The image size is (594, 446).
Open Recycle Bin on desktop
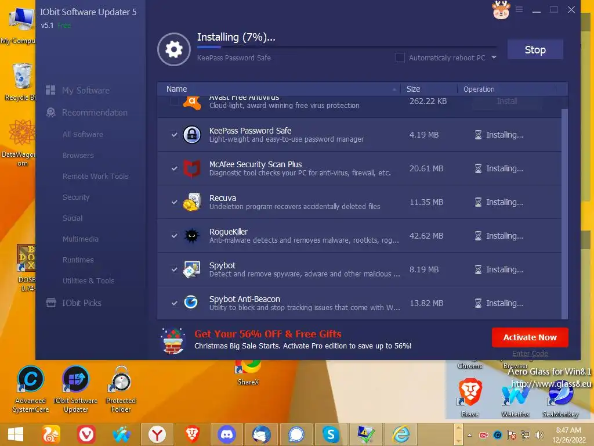(x=21, y=82)
